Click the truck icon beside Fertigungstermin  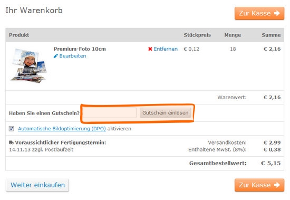point(11,142)
